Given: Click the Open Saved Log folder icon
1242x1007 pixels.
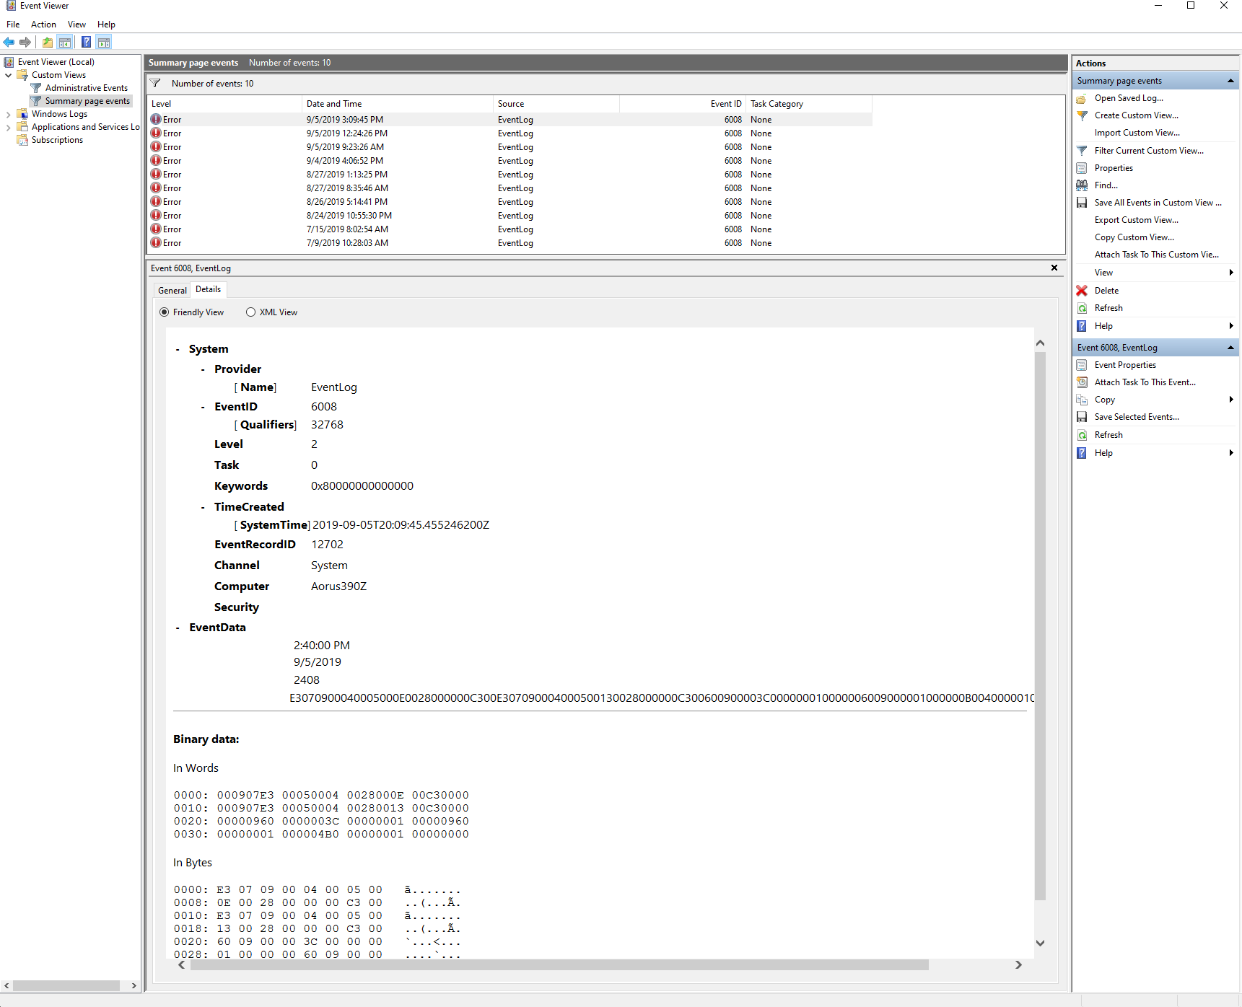Looking at the screenshot, I should [x=1082, y=98].
